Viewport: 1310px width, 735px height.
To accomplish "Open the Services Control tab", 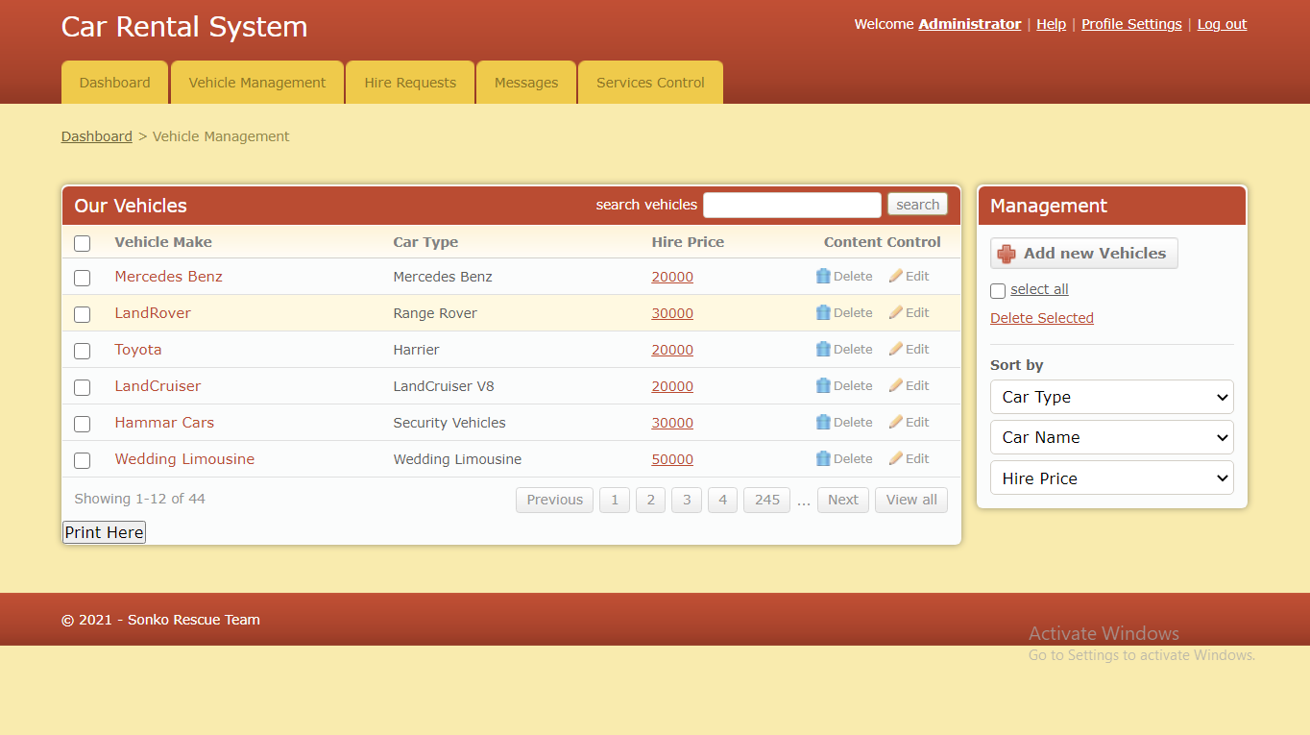I will 650,83.
